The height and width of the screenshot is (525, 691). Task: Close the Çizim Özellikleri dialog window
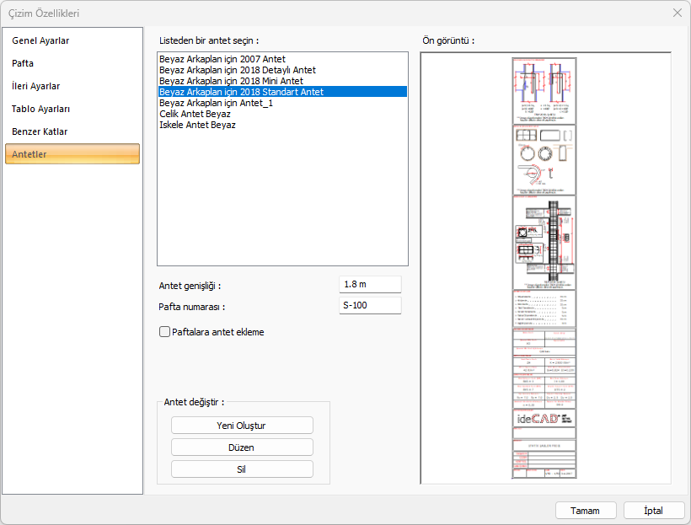click(x=677, y=13)
